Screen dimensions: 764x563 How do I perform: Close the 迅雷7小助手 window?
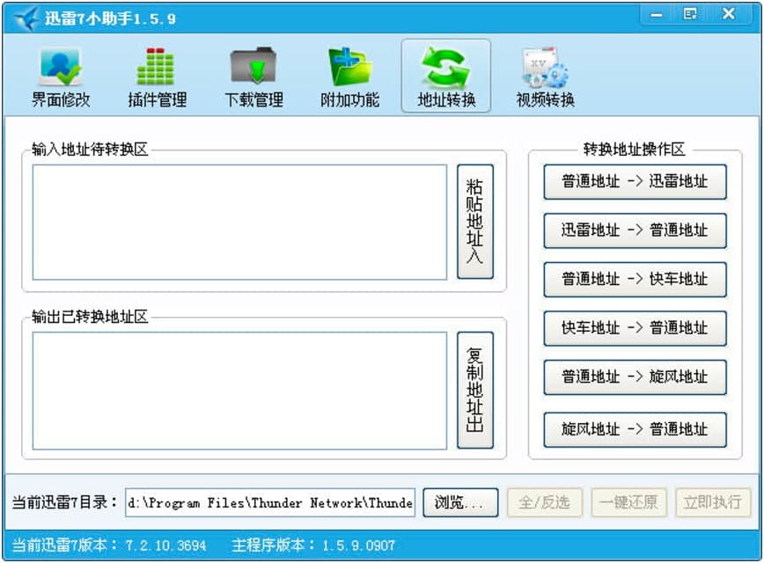pos(729,14)
